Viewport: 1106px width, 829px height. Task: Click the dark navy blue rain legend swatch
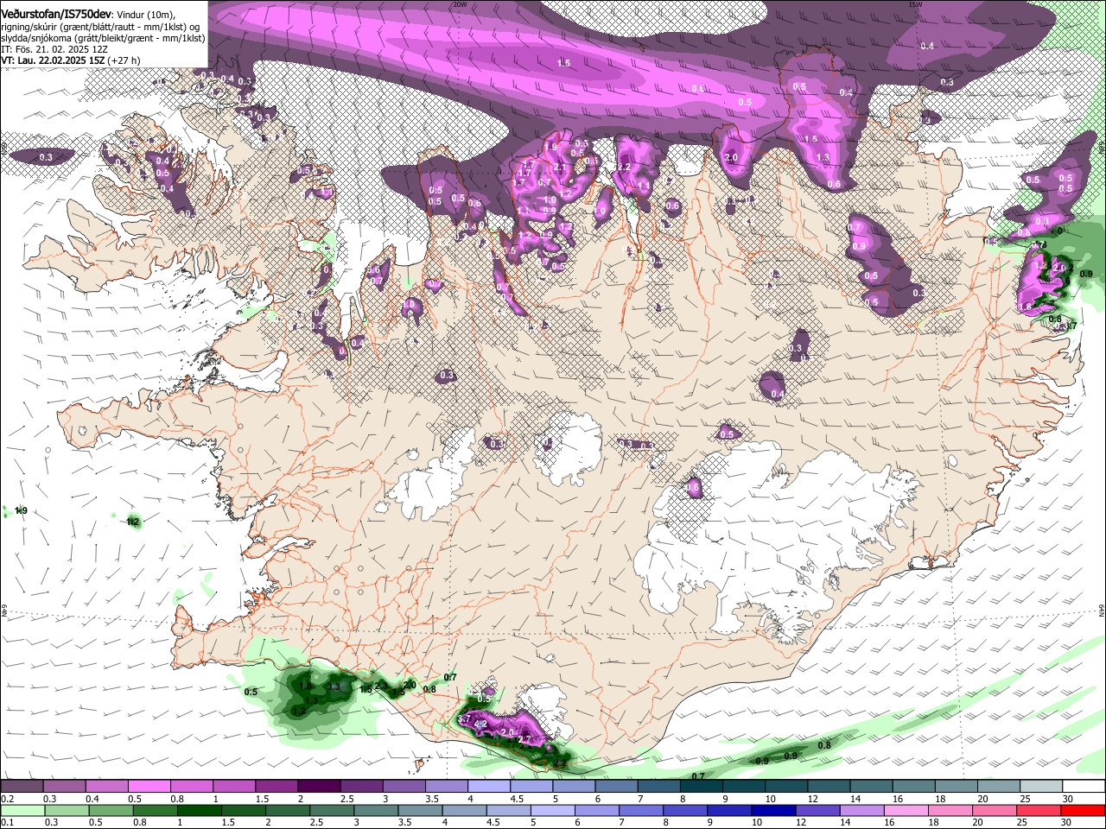772,810
